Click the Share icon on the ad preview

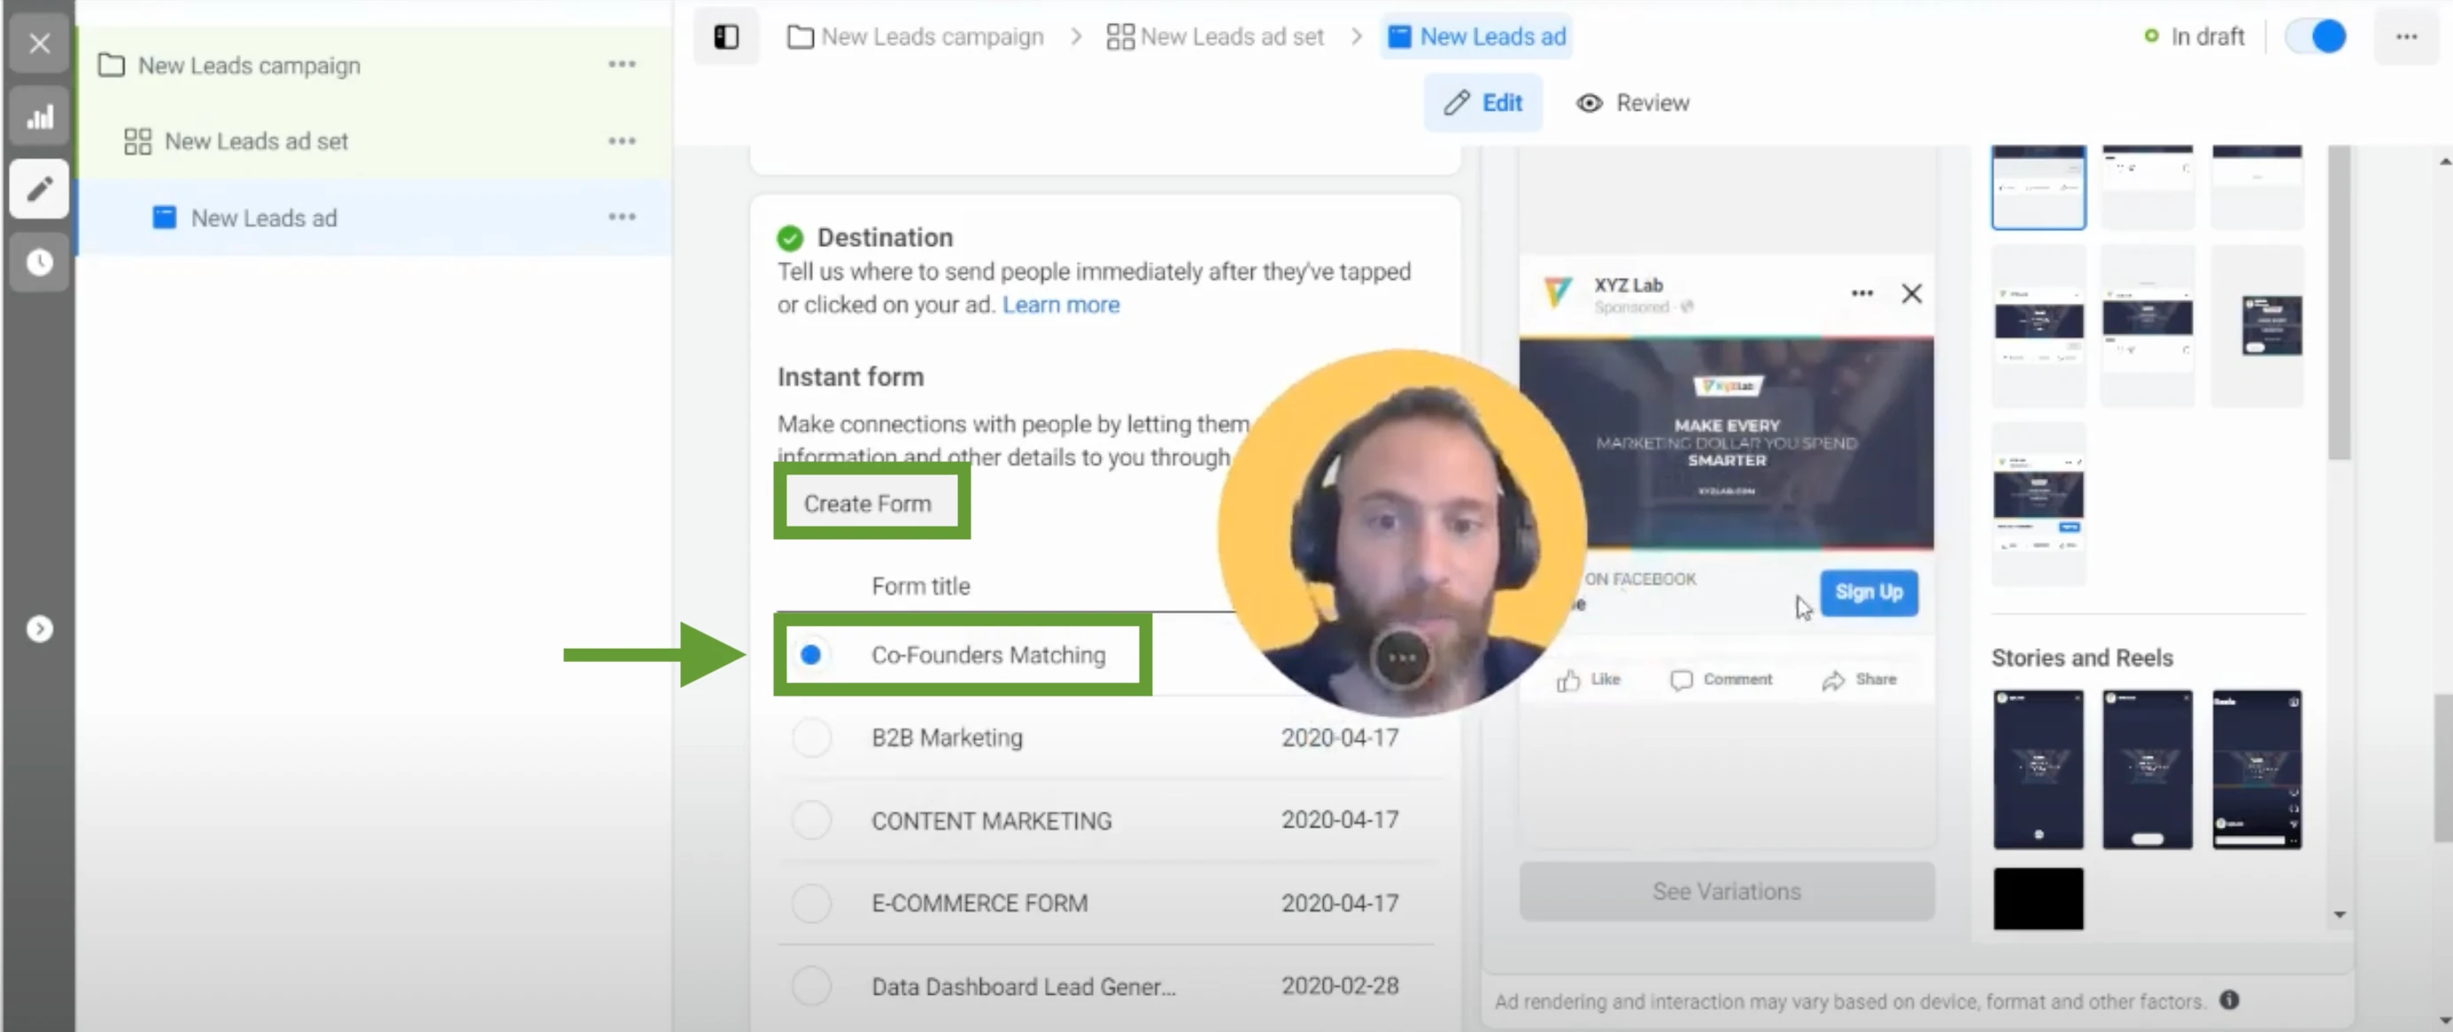[x=1833, y=679]
